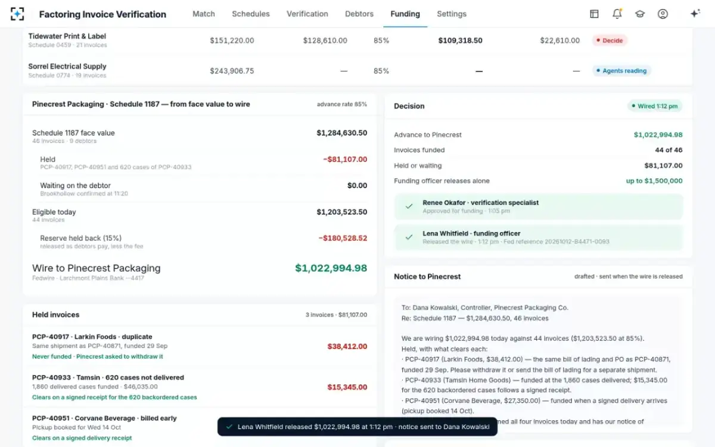Open the layout panel icon
The image size is (715, 447).
[x=594, y=14]
